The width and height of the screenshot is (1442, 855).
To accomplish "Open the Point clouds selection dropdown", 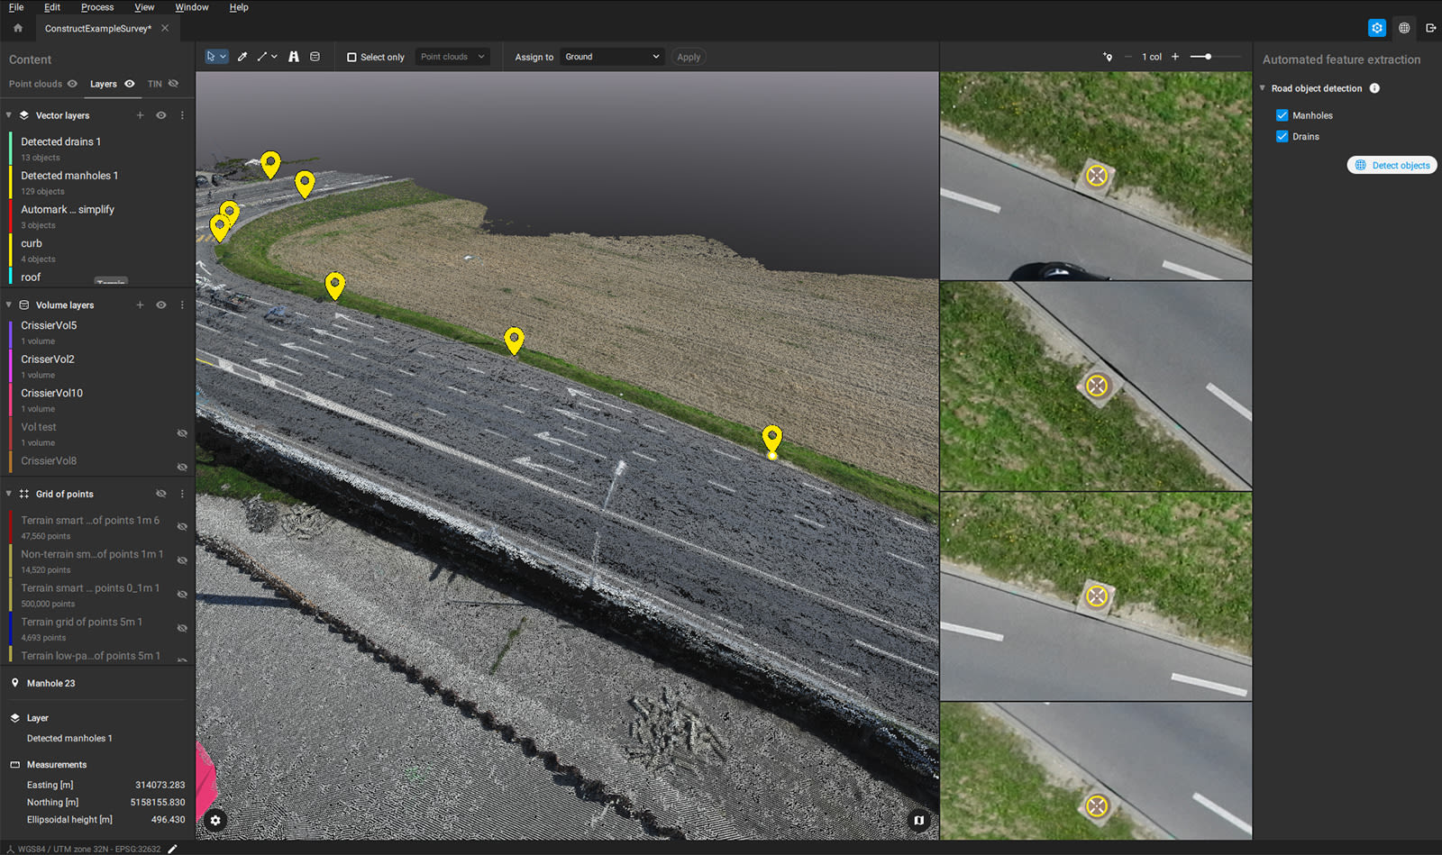I will tap(452, 56).
